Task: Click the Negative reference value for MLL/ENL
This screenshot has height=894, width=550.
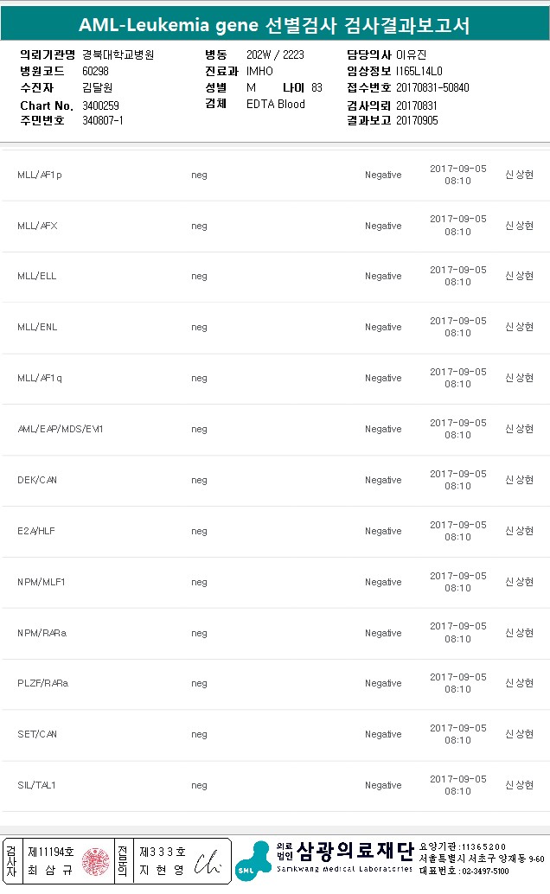Action: 383,328
